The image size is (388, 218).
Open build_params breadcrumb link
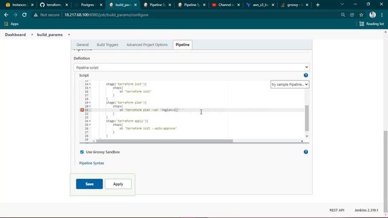pyautogui.click(x=50, y=35)
